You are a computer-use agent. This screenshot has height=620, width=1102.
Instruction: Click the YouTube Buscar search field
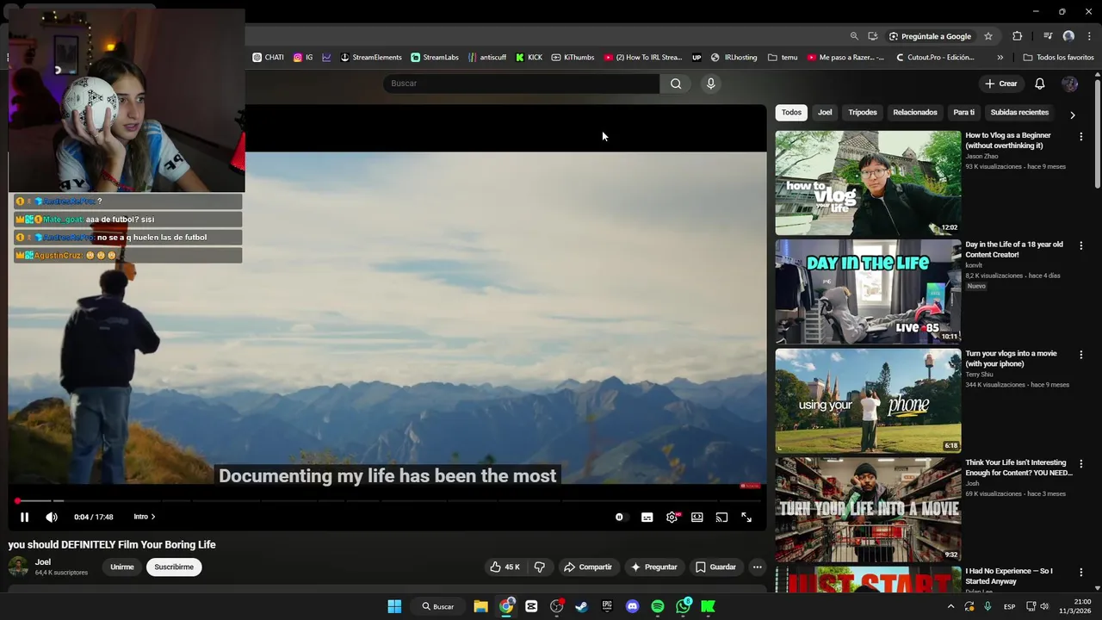(x=521, y=84)
